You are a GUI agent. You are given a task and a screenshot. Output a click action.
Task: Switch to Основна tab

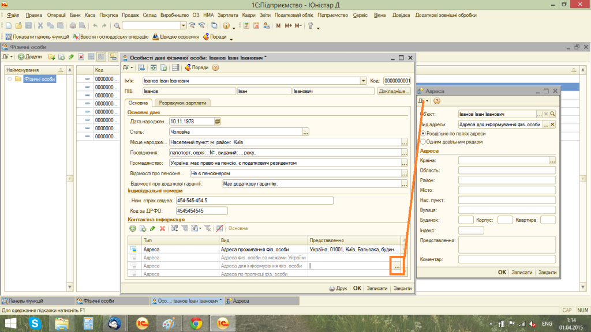138,103
